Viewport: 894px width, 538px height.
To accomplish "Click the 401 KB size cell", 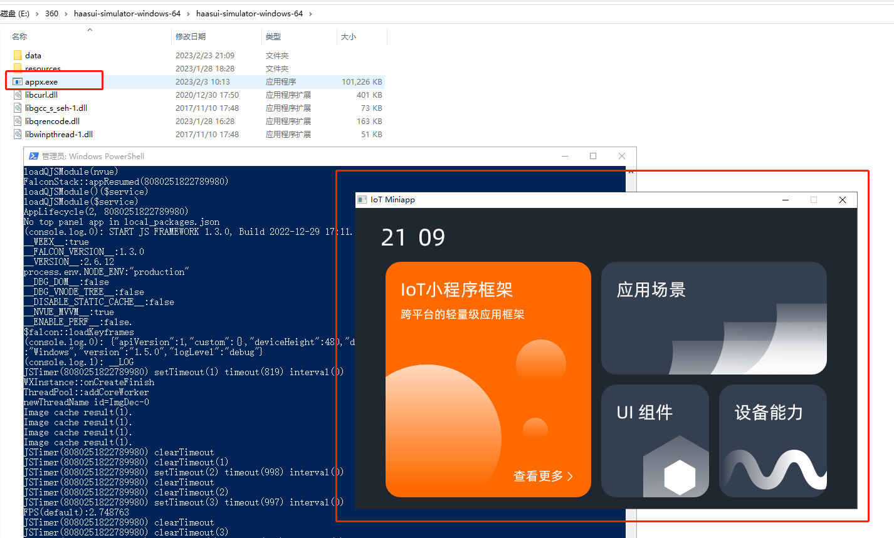I will [369, 95].
